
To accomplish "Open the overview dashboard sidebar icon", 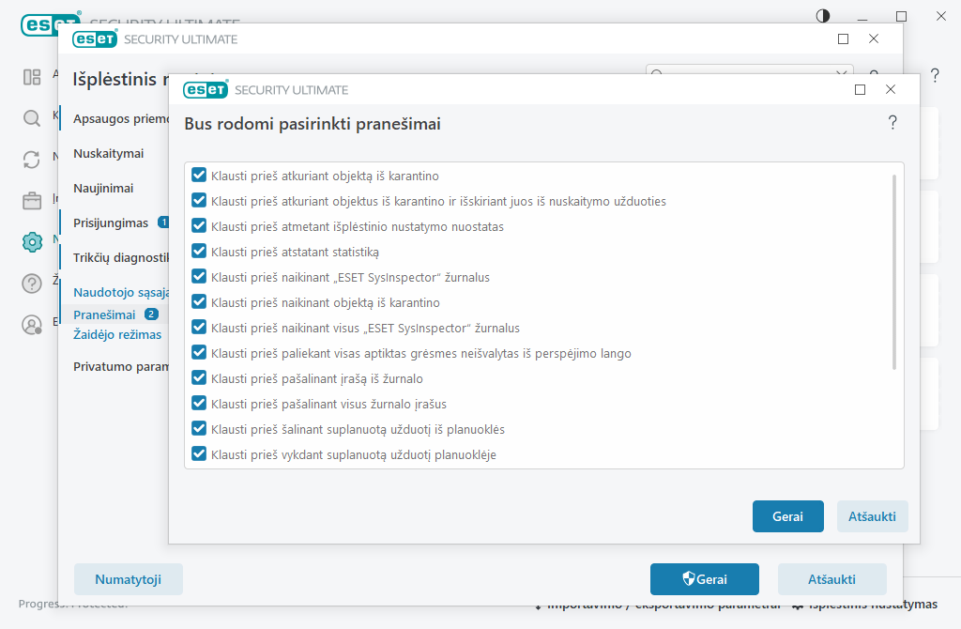I will click(x=31, y=77).
